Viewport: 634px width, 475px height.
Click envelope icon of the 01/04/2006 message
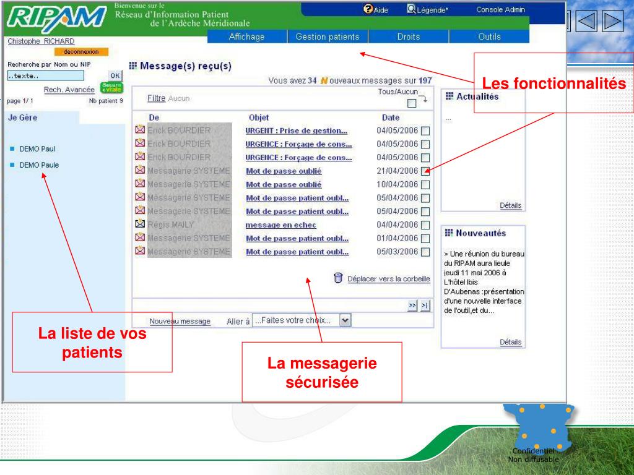[x=140, y=237]
